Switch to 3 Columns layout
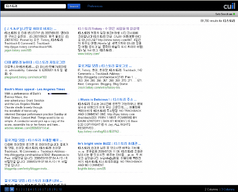 [x=228, y=189]
